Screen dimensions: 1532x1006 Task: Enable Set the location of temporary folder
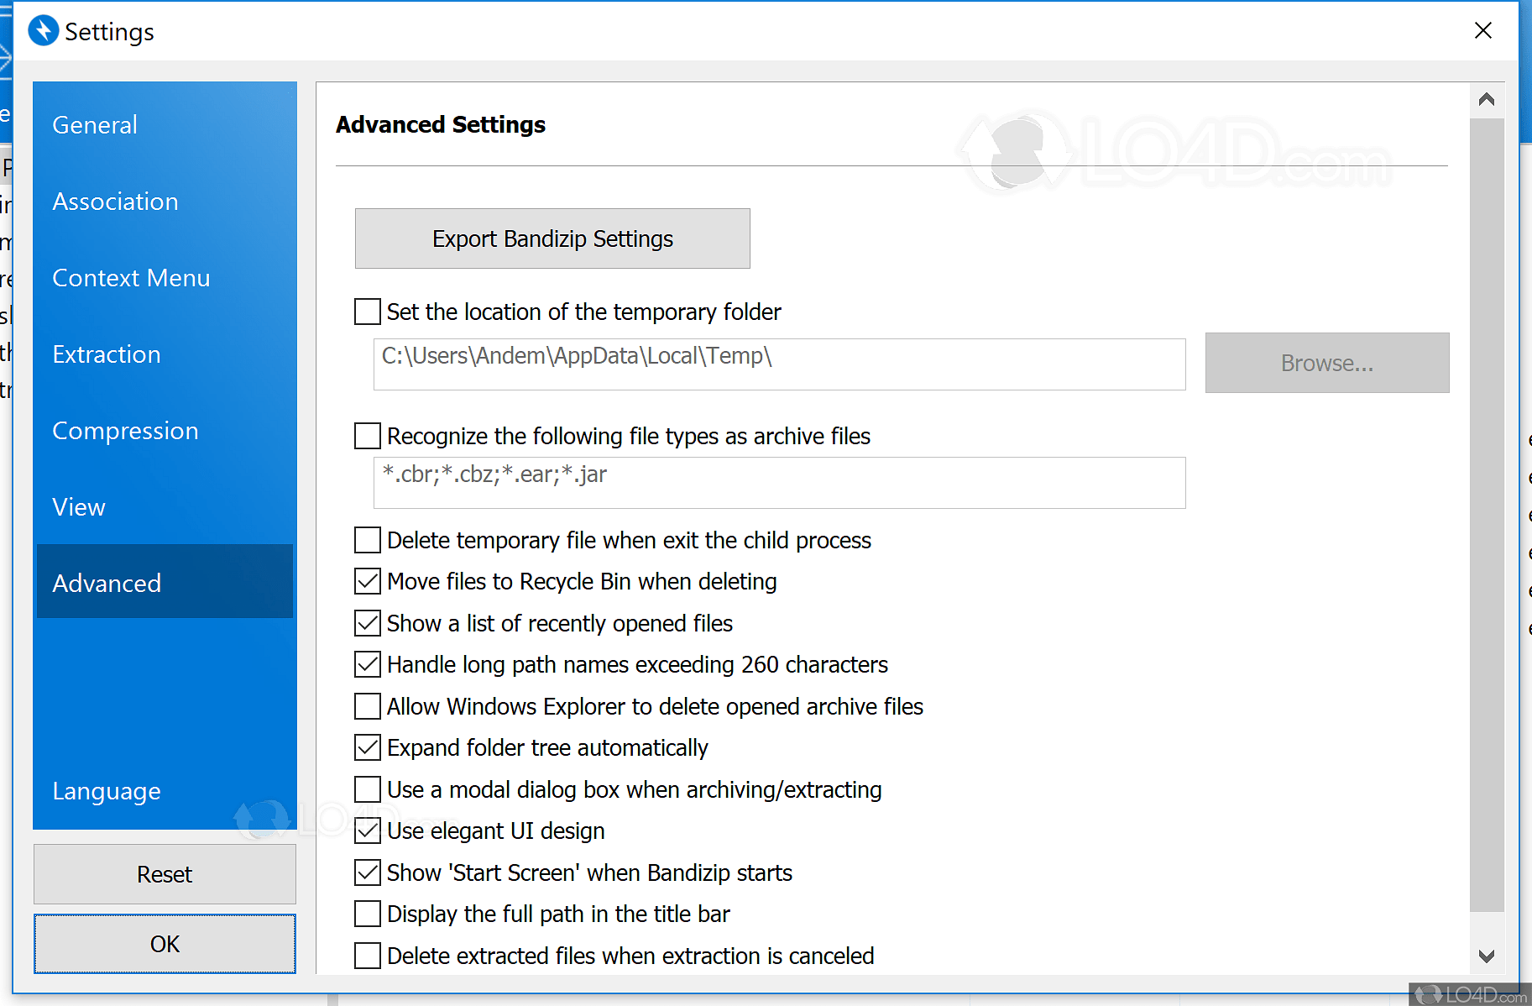point(368,312)
